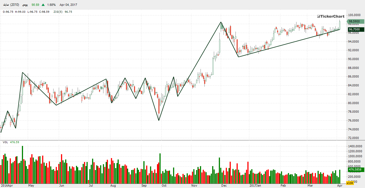Click the green 98.59 last price in header
This screenshot has width=365, height=188.
pyautogui.click(x=35, y=5)
